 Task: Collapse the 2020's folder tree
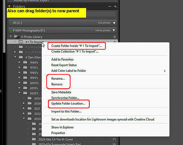coord(20,93)
